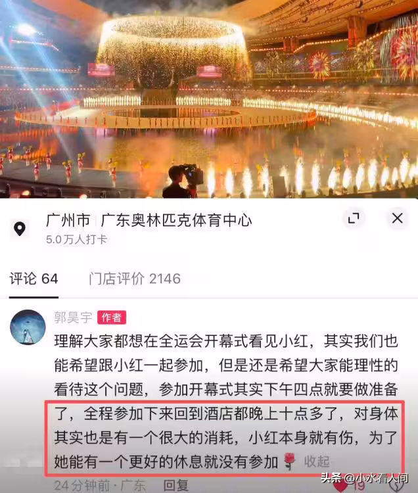Open 广东奥林匹克体育中心 venue page

tap(177, 220)
